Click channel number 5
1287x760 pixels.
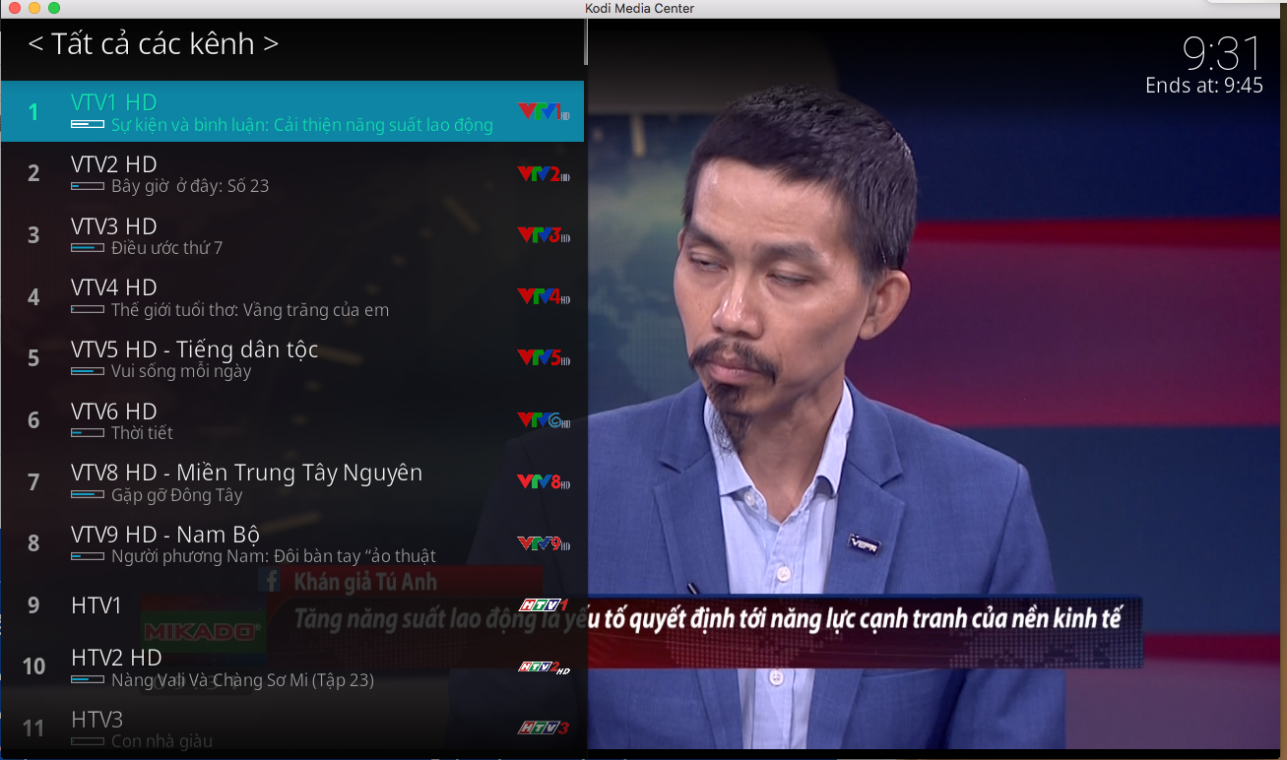[33, 358]
